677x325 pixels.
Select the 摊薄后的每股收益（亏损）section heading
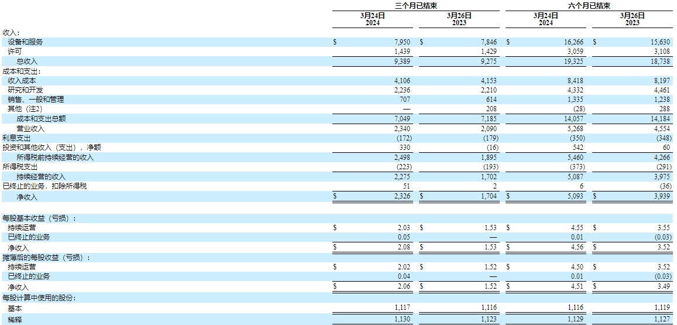(43, 257)
